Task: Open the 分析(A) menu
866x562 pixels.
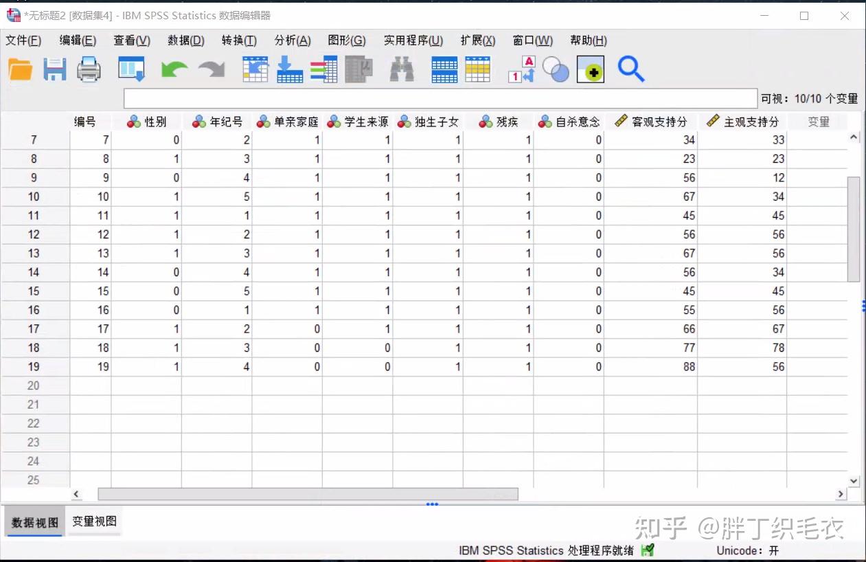Action: 293,41
